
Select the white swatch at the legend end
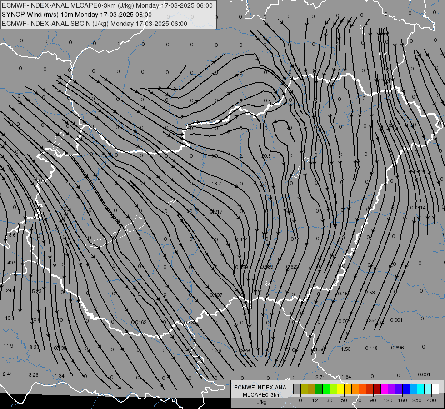[x=435, y=389]
